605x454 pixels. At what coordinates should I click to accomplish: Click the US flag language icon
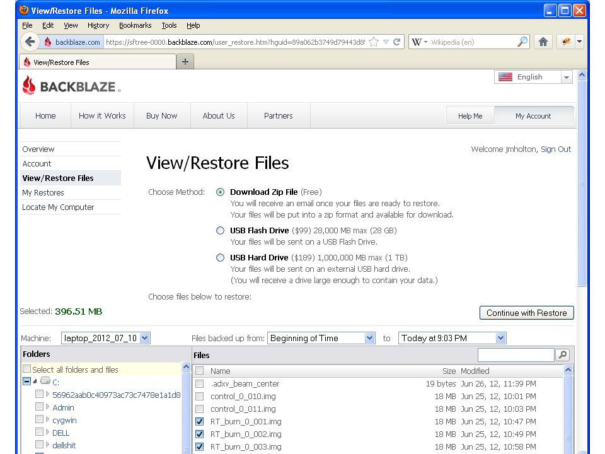505,77
